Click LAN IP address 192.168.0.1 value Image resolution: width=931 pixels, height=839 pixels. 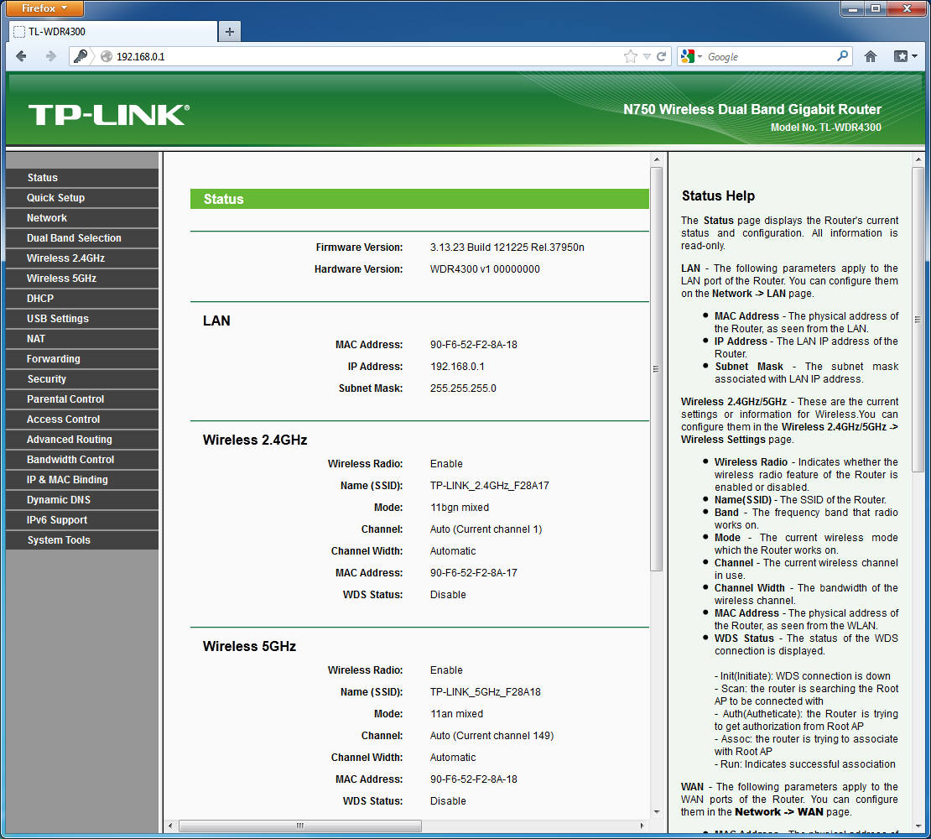point(457,367)
